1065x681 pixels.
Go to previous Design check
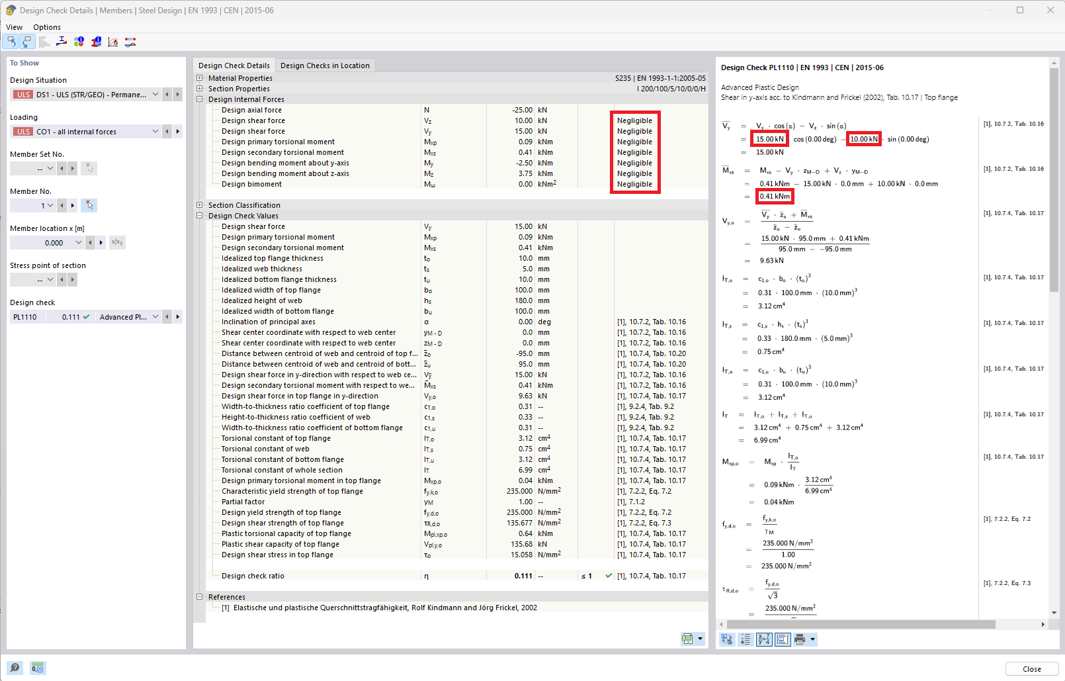click(x=167, y=317)
